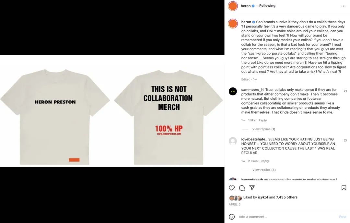Open the comment bubble icon

point(242,188)
